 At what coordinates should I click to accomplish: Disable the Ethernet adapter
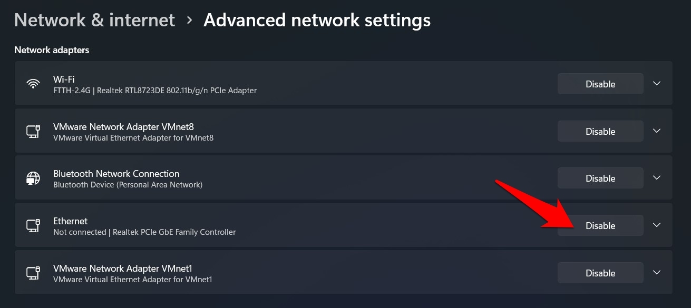coord(600,226)
